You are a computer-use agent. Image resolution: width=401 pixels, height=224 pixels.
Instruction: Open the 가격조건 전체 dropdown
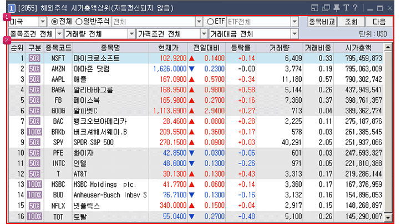coord(204,34)
